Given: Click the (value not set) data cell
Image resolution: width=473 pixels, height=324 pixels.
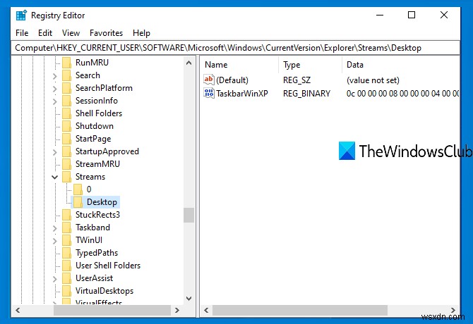Looking at the screenshot, I should 373,80.
